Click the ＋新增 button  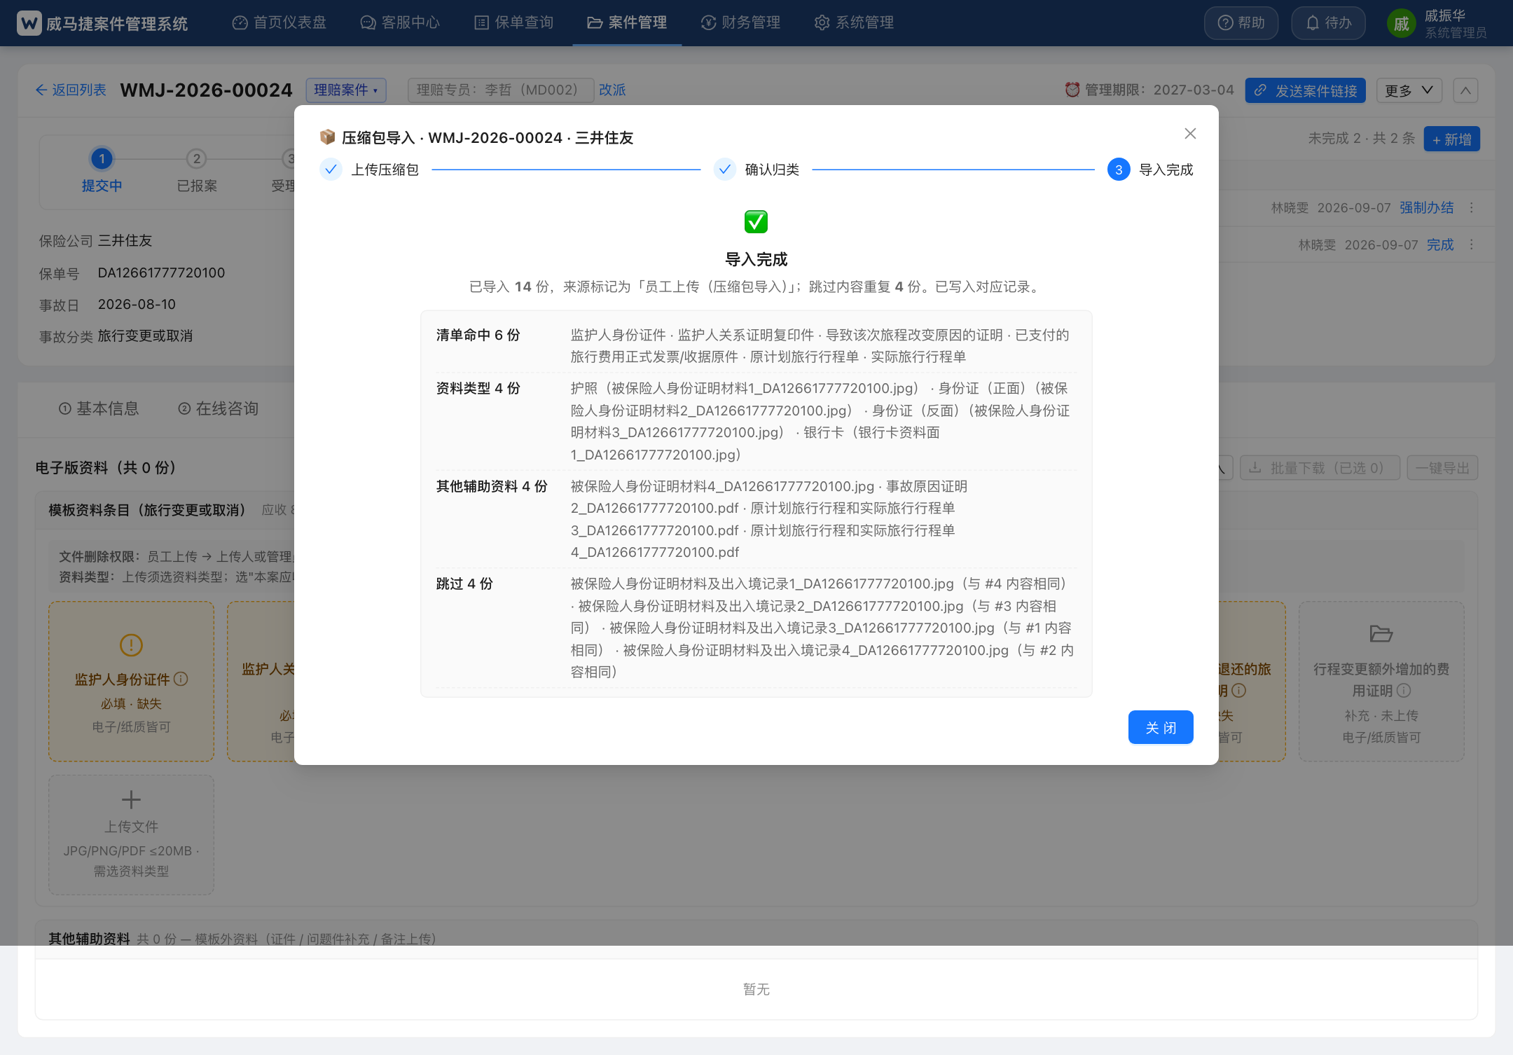point(1451,139)
